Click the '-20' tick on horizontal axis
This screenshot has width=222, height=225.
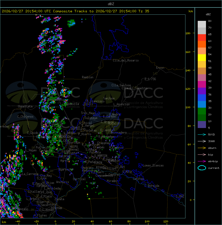coord(36,222)
